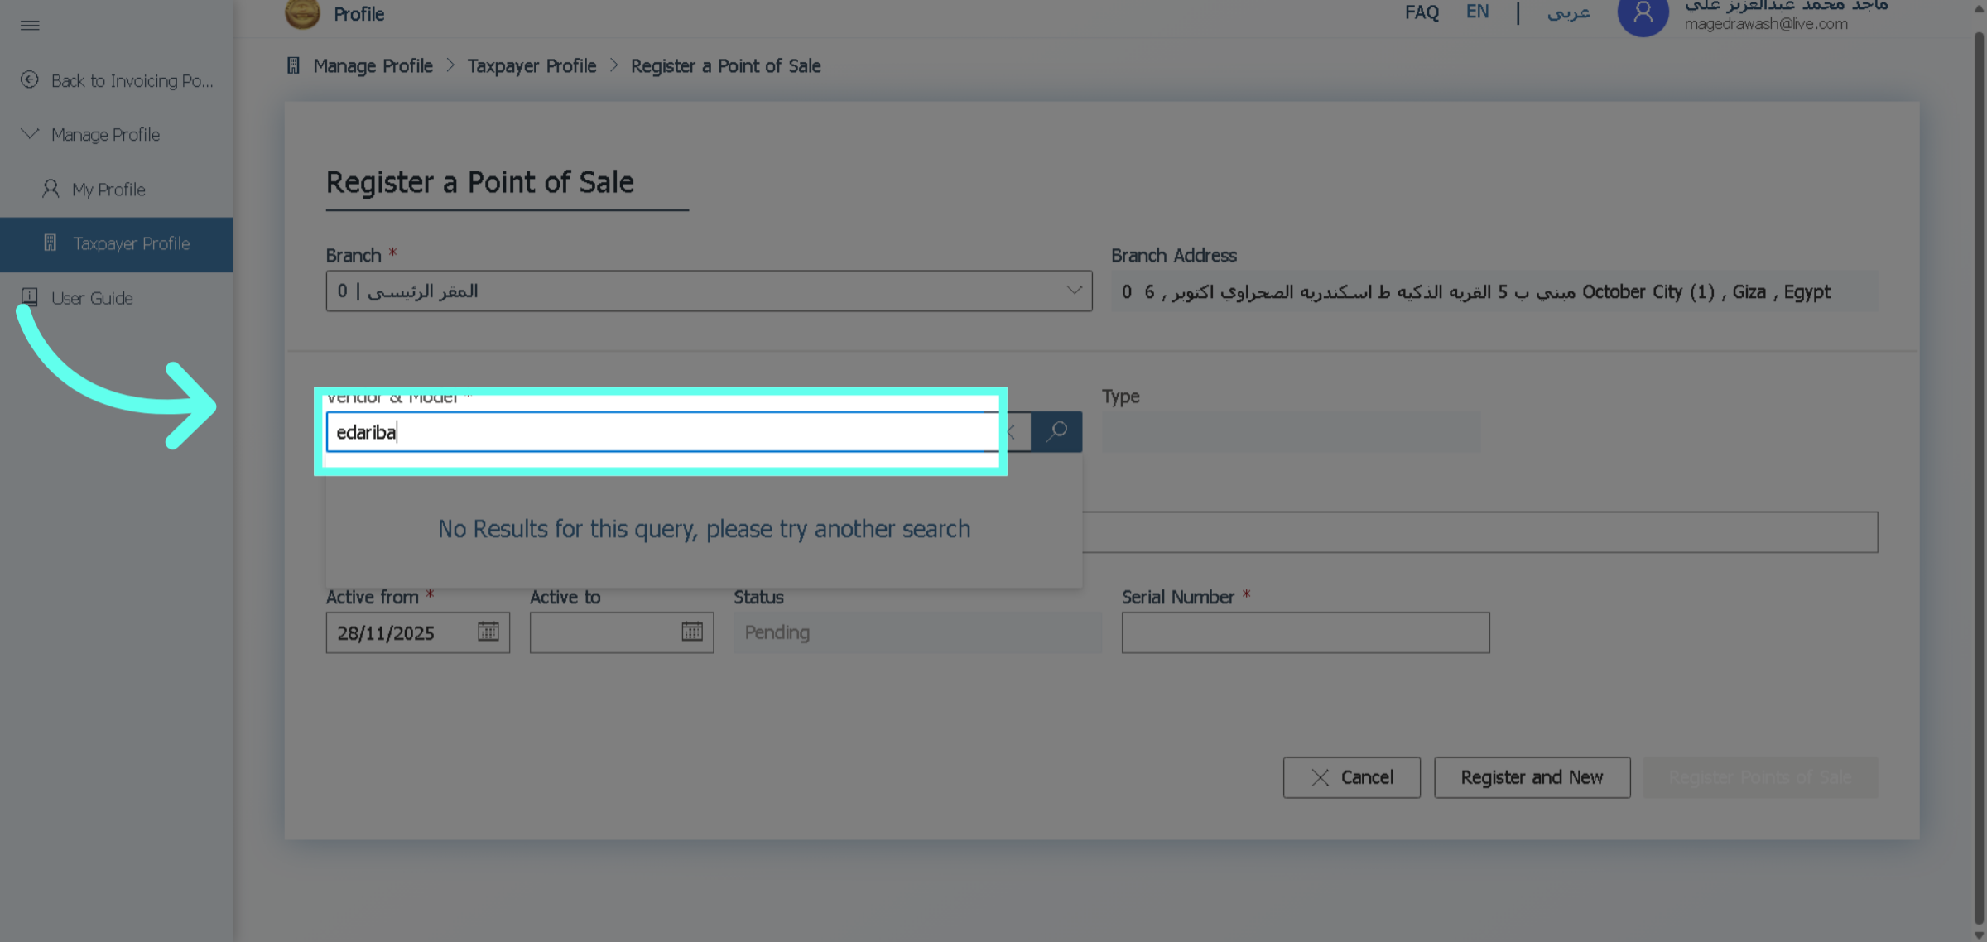Switch language to EN
The height and width of the screenshot is (942, 1987).
[1477, 12]
